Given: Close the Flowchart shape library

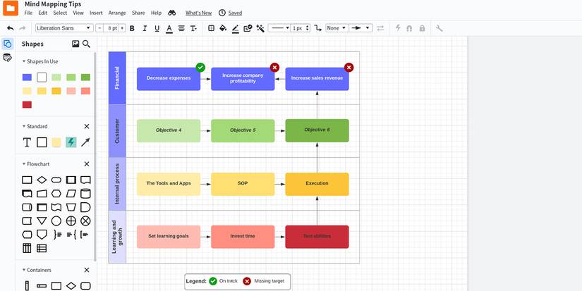Looking at the screenshot, I should pos(87,164).
